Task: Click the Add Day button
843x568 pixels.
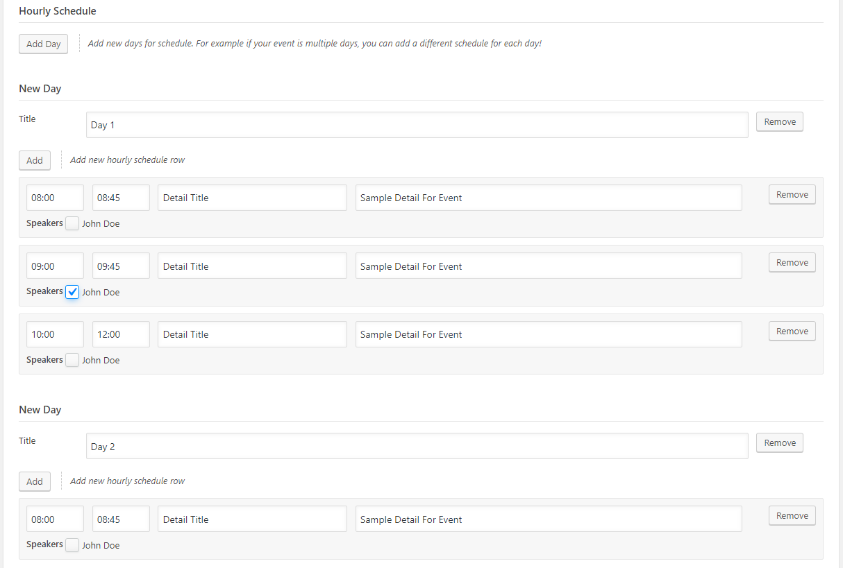Action: coord(43,44)
